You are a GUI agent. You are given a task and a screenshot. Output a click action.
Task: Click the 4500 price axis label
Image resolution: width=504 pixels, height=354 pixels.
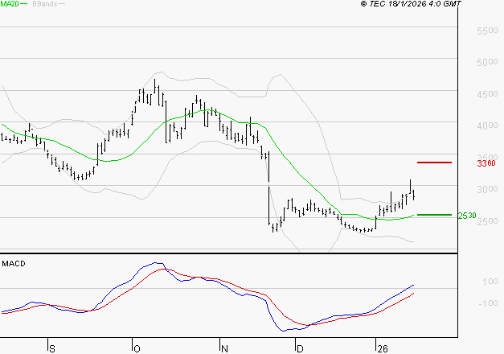[487, 94]
